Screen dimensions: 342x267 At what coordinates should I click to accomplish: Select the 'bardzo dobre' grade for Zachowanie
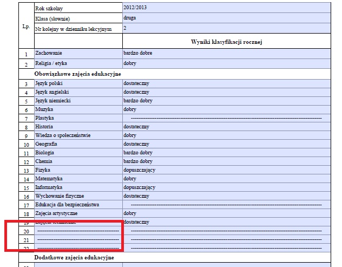227,54
